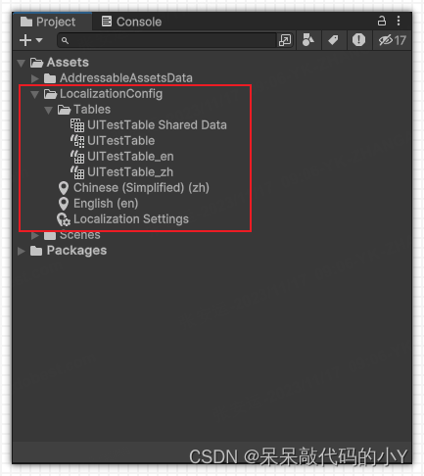
Task: Click the open search in new window icon
Action: click(285, 40)
